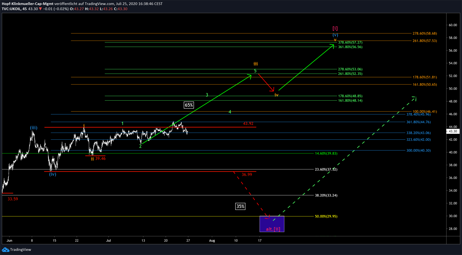Select the 35% probability label box
This screenshot has height=255, width=462.
[x=240, y=206]
